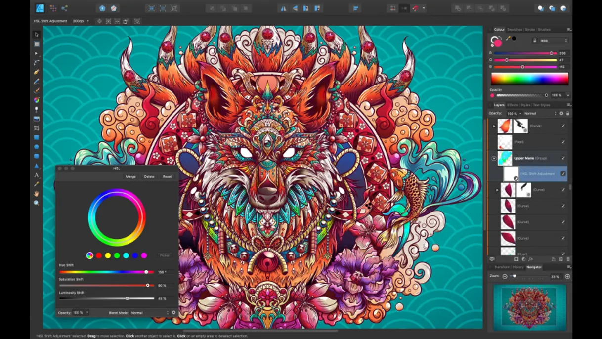Switch to the History tab
This screenshot has width=602, height=339.
coord(518,267)
